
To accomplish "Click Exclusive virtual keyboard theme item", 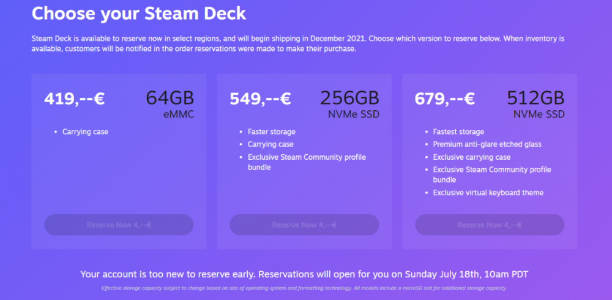I will [488, 193].
